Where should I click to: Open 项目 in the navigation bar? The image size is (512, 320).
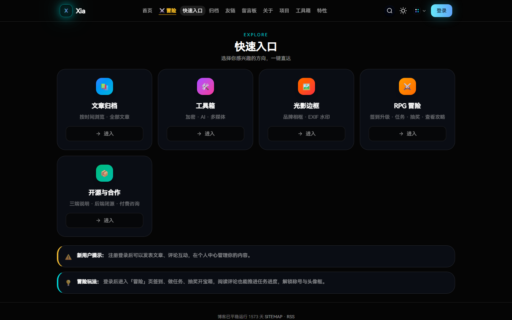(x=284, y=11)
